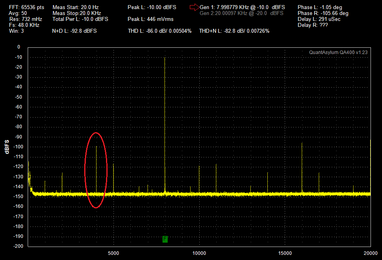382x260 pixels.
Task: Click the dBFS vertical axis label
Action: [x=7, y=147]
